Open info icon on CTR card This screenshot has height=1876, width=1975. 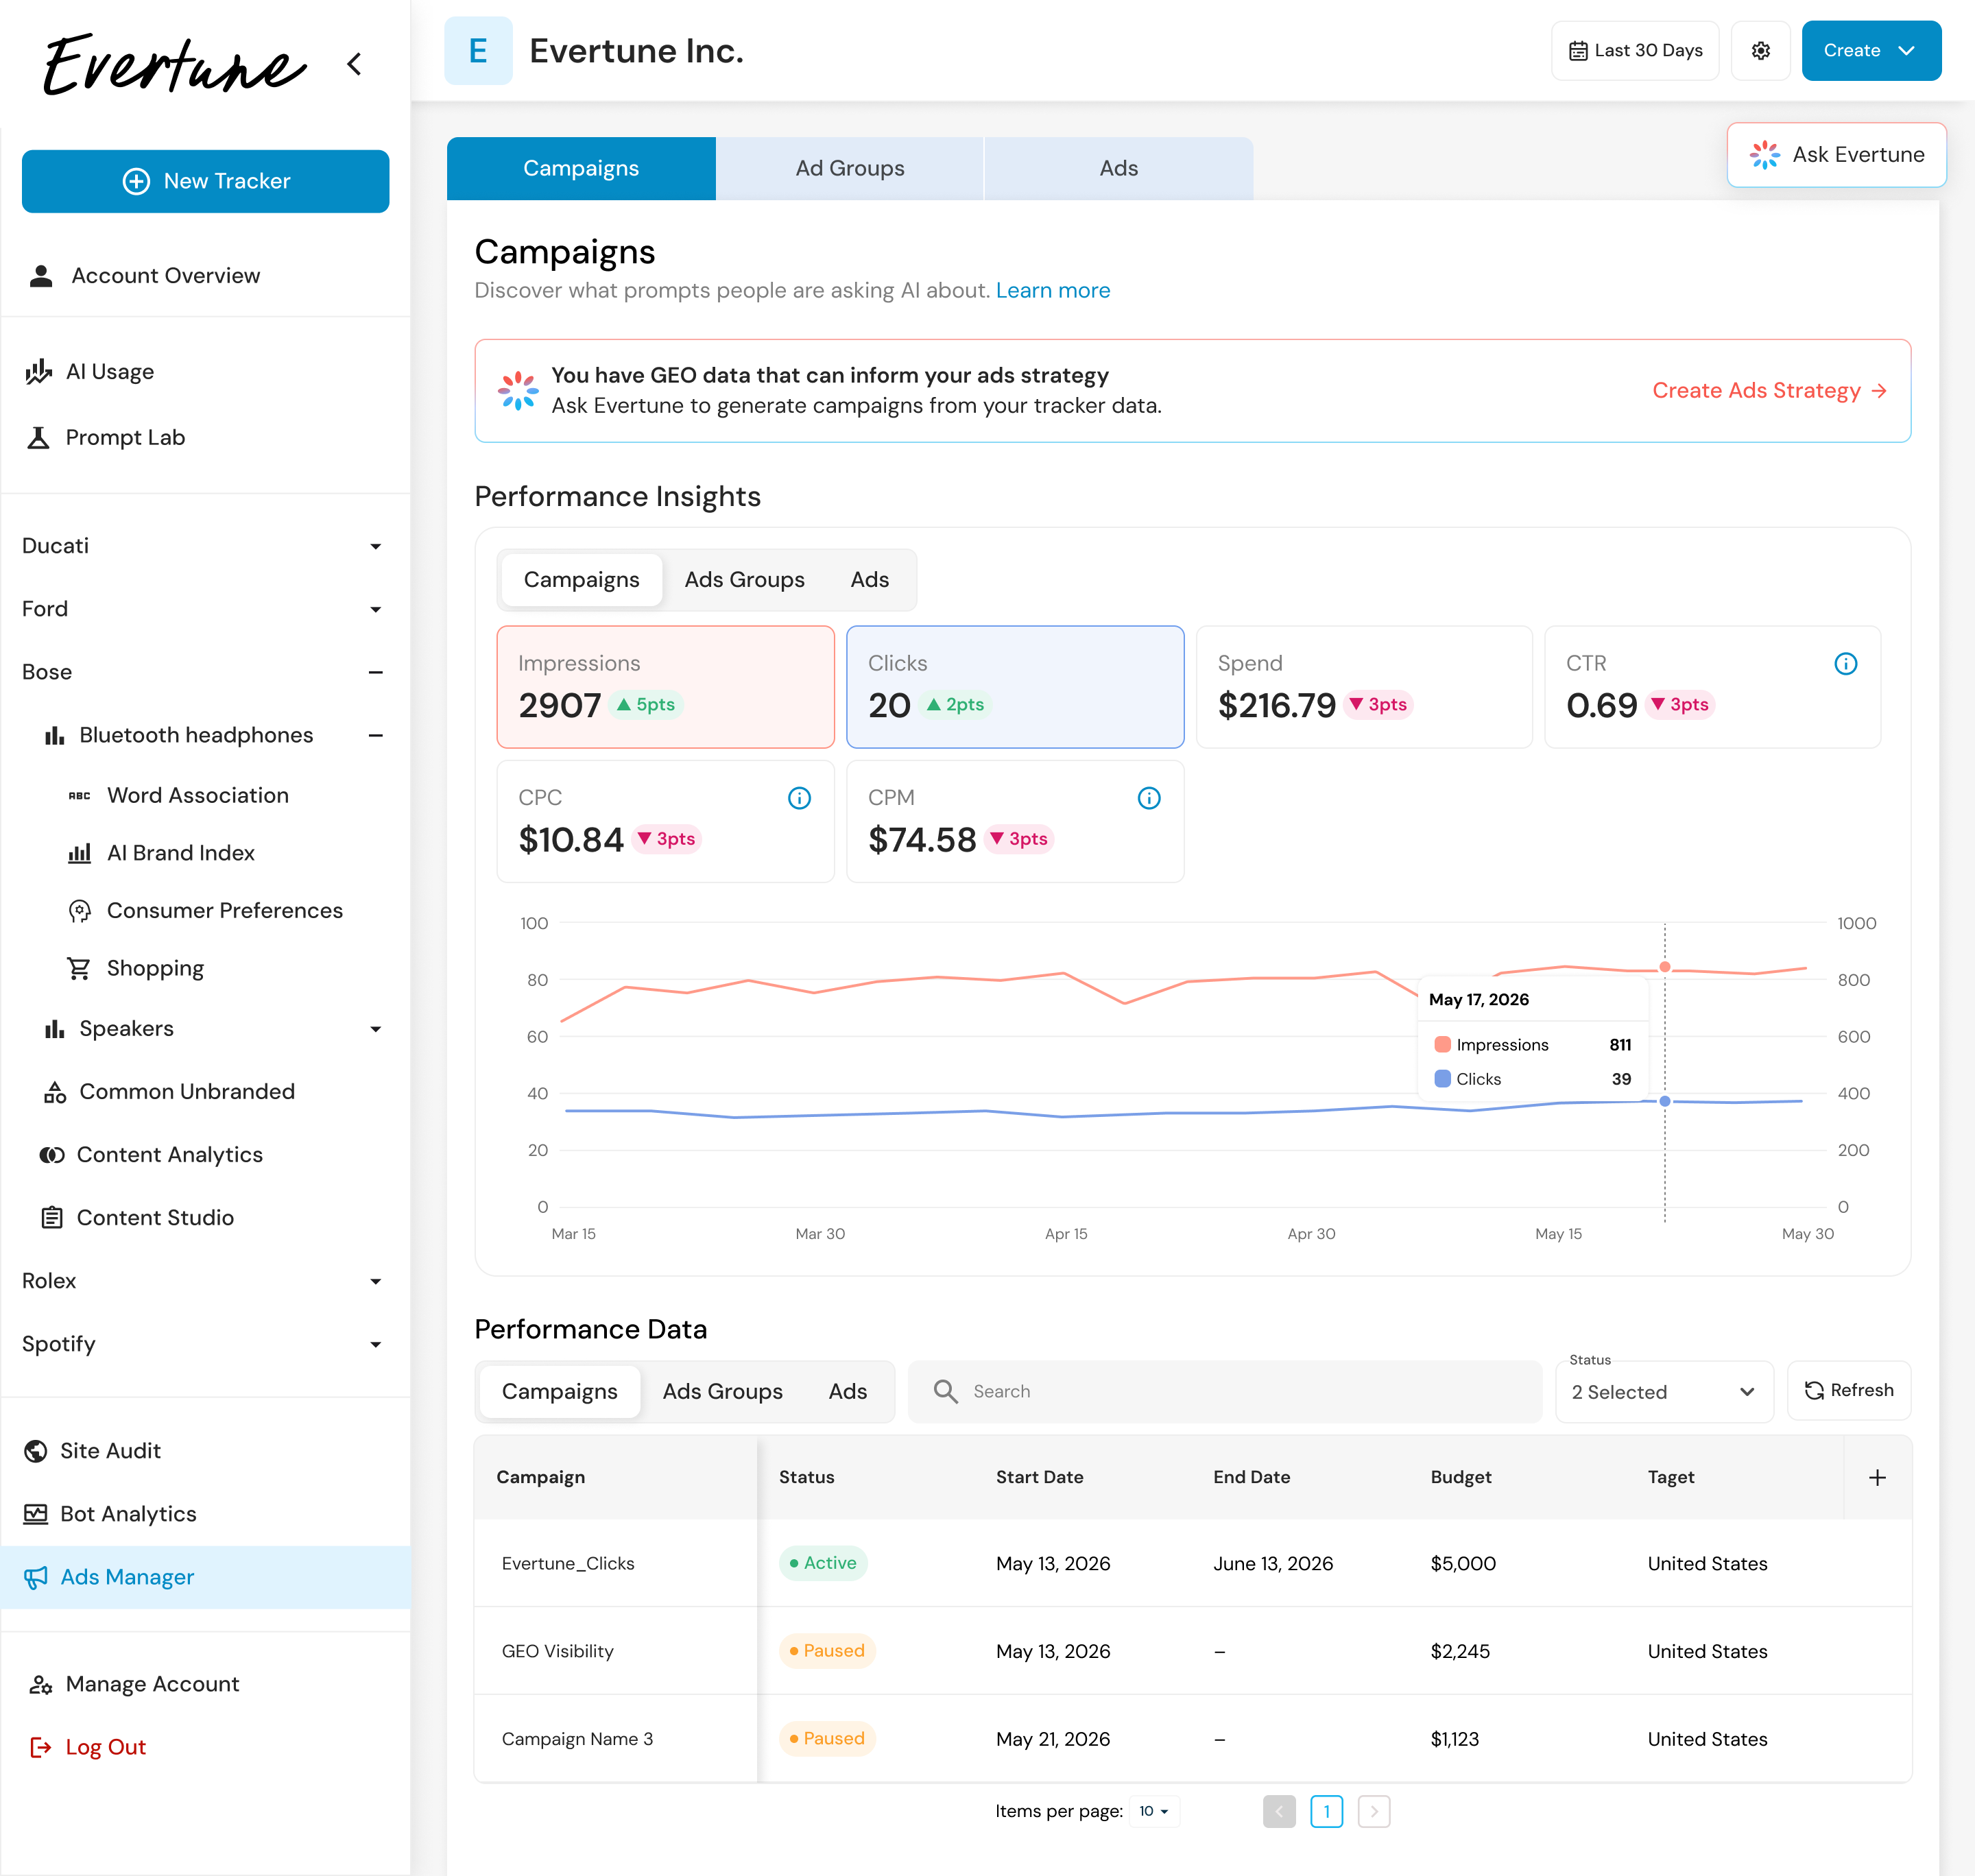pyautogui.click(x=1845, y=663)
